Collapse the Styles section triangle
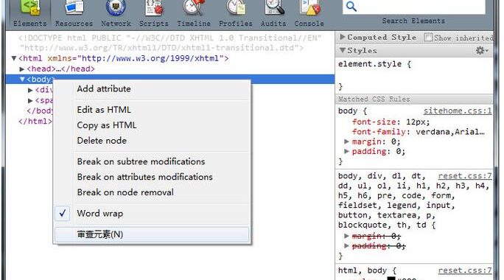 point(343,50)
